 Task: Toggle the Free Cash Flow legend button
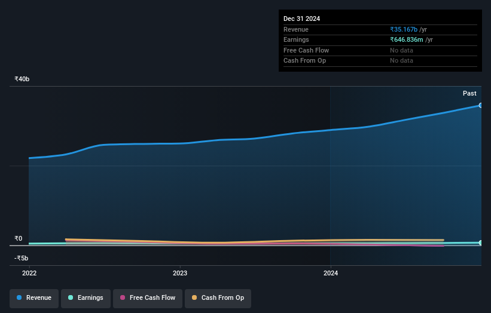click(x=148, y=298)
